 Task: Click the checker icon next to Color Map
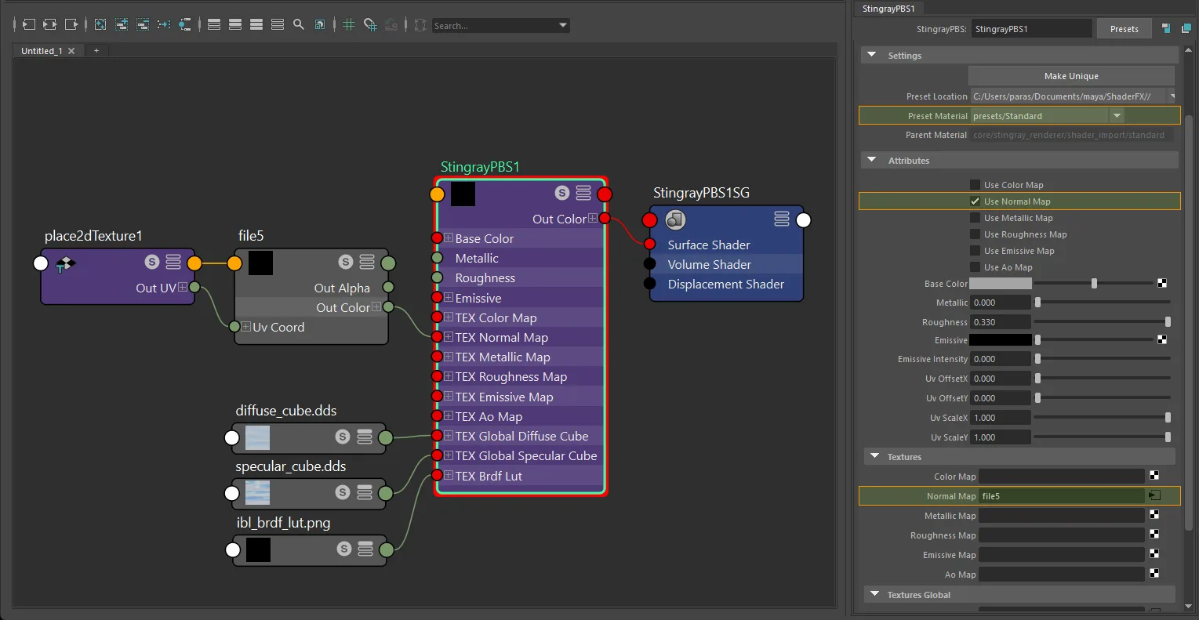pyautogui.click(x=1154, y=476)
